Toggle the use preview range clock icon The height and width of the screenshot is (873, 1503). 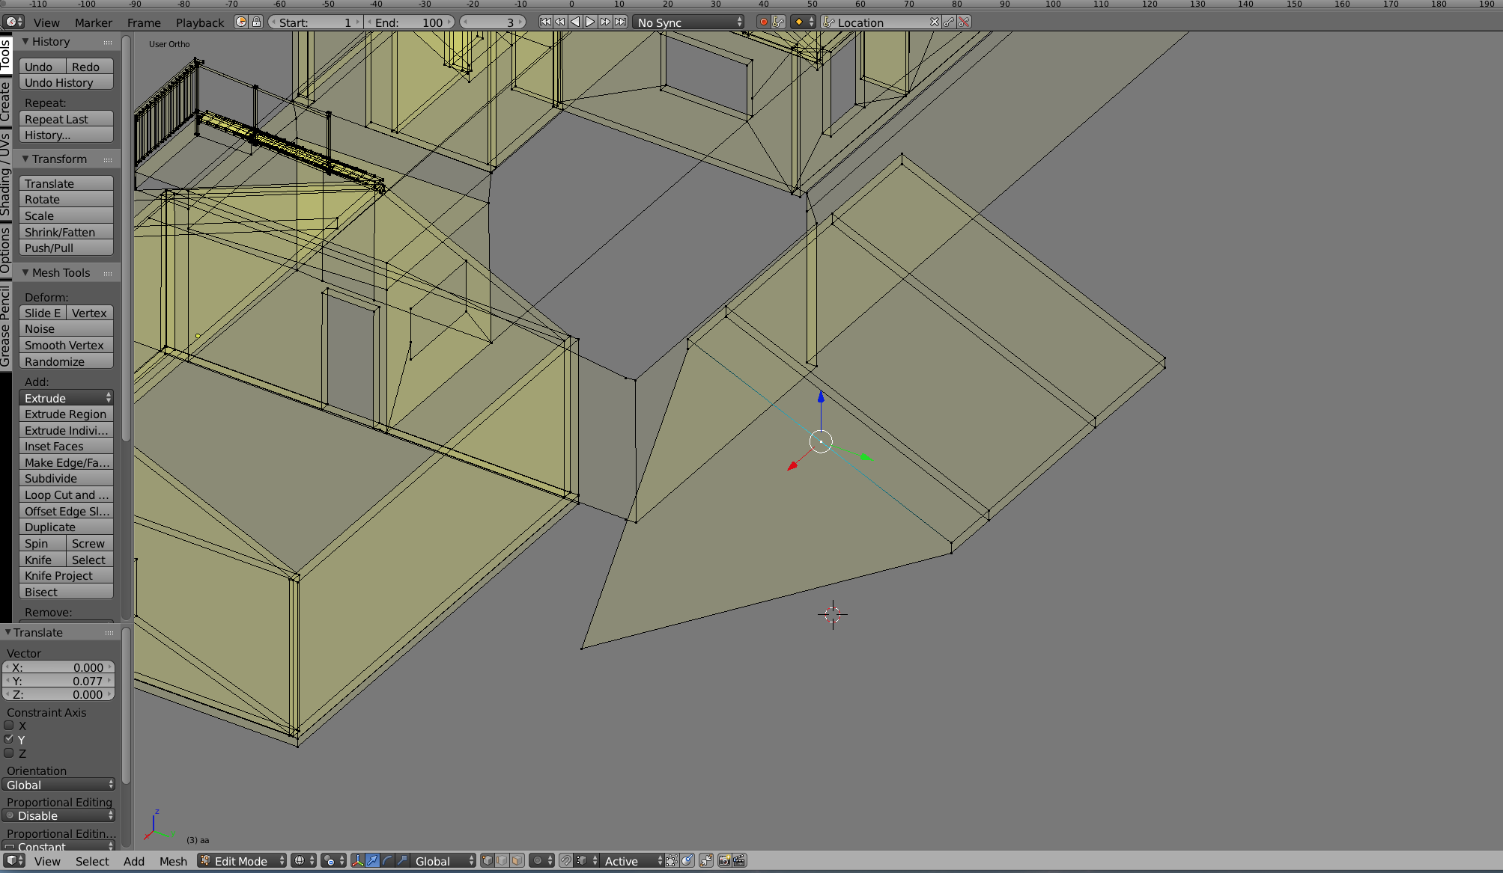(x=241, y=22)
